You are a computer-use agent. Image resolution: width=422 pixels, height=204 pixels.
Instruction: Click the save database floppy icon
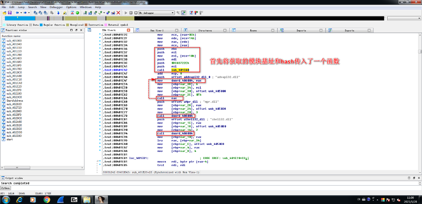[10, 13]
